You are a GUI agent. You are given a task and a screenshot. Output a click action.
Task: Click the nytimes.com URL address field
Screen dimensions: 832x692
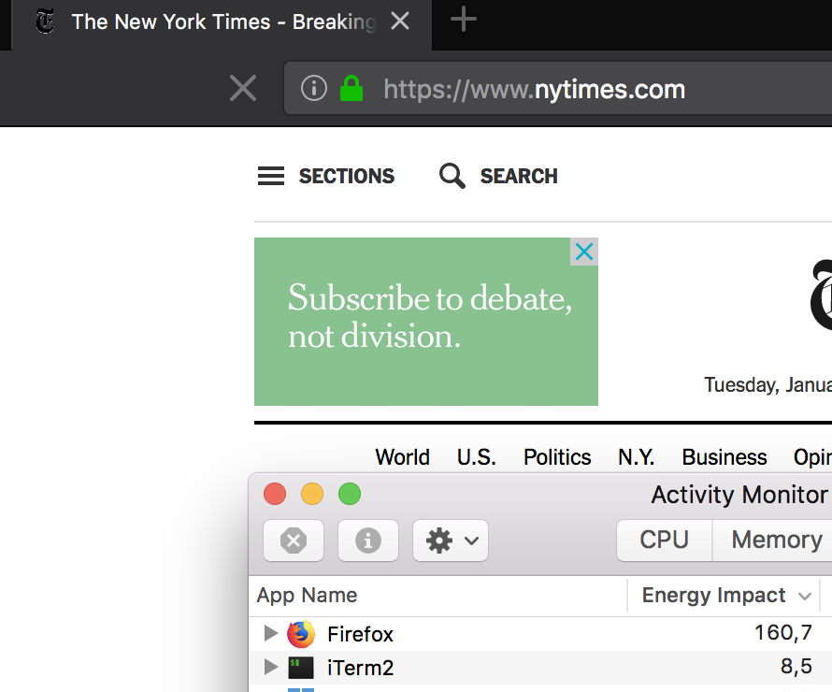point(557,89)
